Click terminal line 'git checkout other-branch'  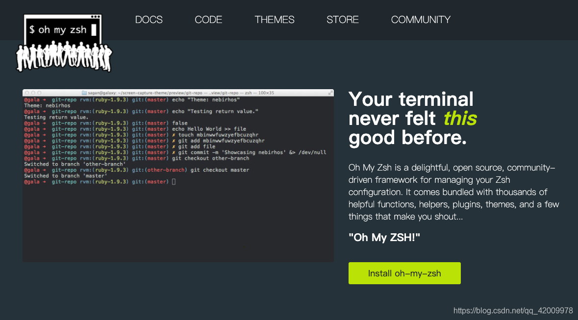210,158
